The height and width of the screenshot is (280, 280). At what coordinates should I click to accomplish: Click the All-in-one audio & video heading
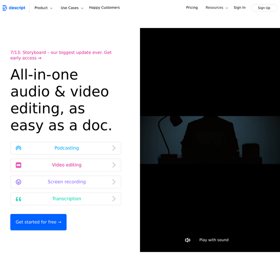61,100
